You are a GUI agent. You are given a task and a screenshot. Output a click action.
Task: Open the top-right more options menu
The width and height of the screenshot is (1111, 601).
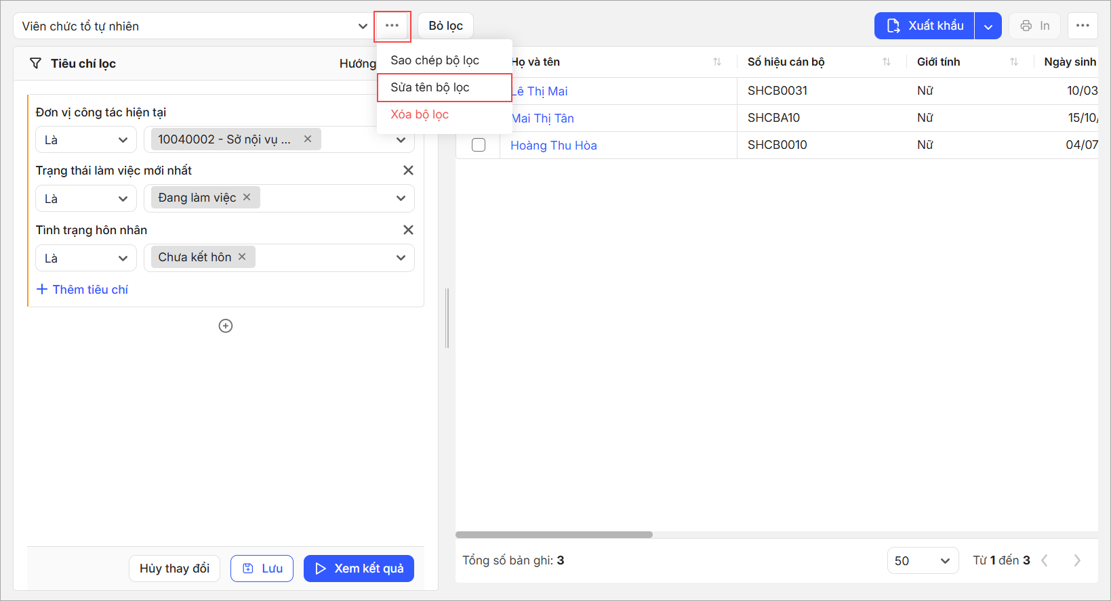1082,26
